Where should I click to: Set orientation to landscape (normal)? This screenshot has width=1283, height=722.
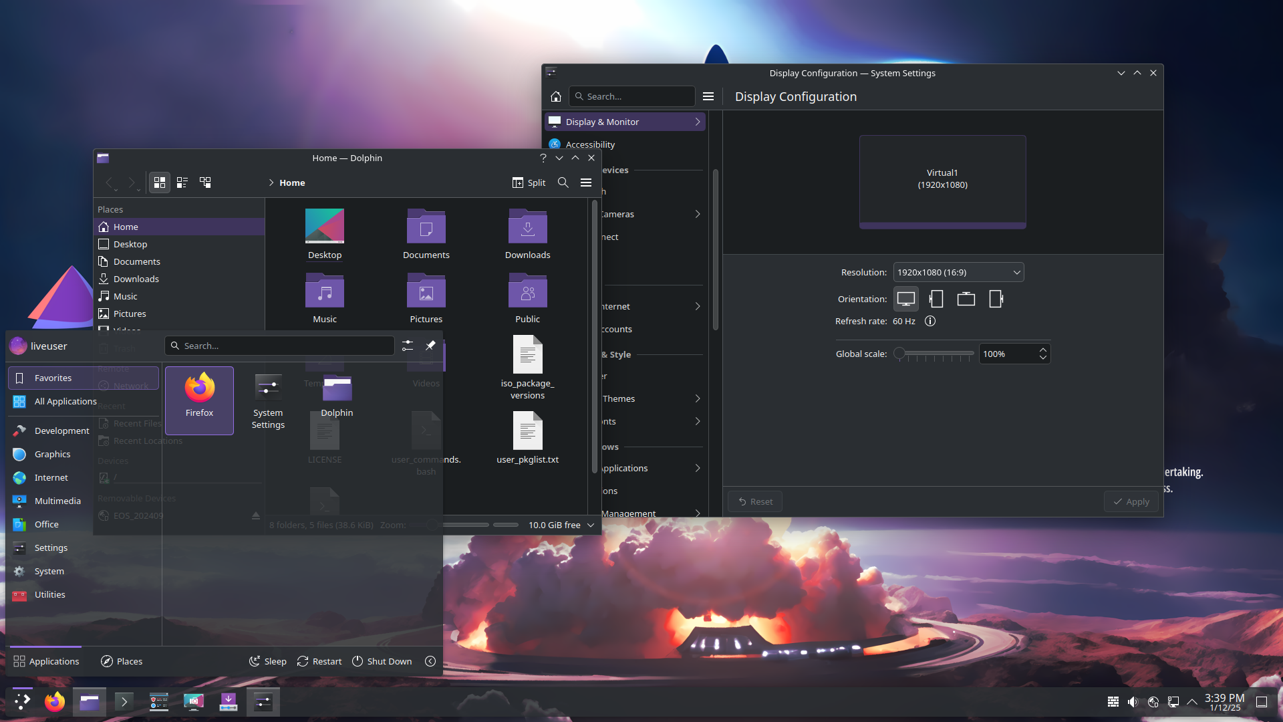coord(905,299)
